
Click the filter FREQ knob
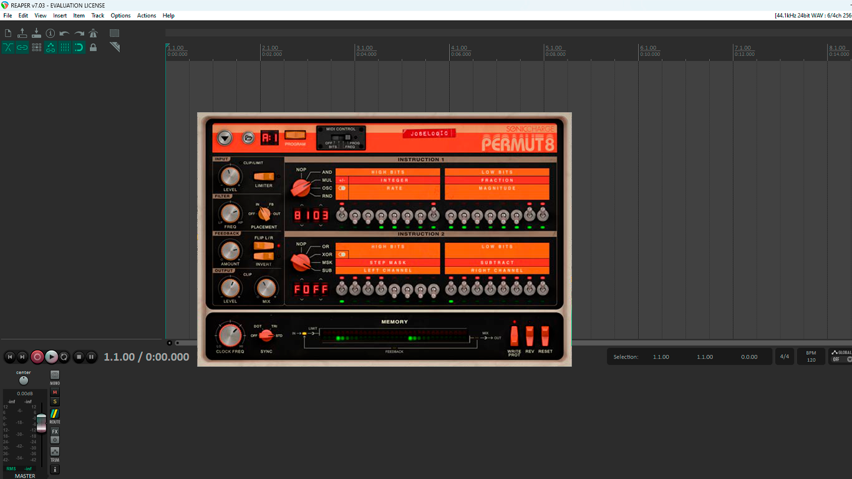230,213
